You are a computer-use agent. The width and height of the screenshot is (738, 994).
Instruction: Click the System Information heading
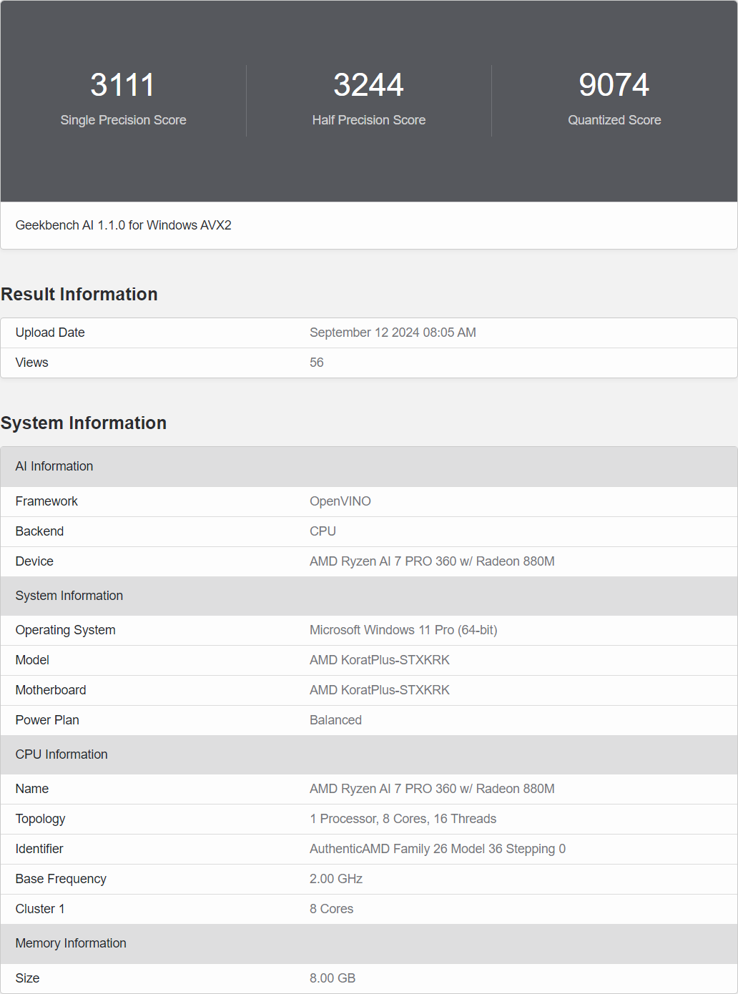pos(84,423)
